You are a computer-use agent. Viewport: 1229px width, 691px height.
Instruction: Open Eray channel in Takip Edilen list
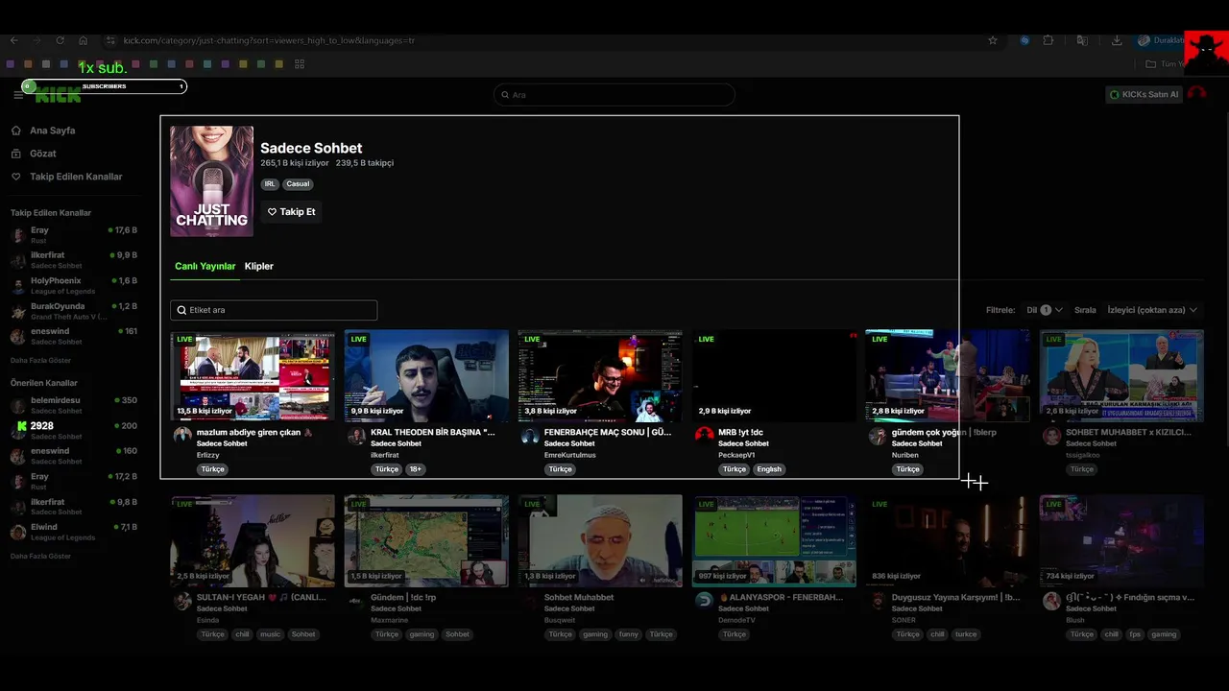74,235
